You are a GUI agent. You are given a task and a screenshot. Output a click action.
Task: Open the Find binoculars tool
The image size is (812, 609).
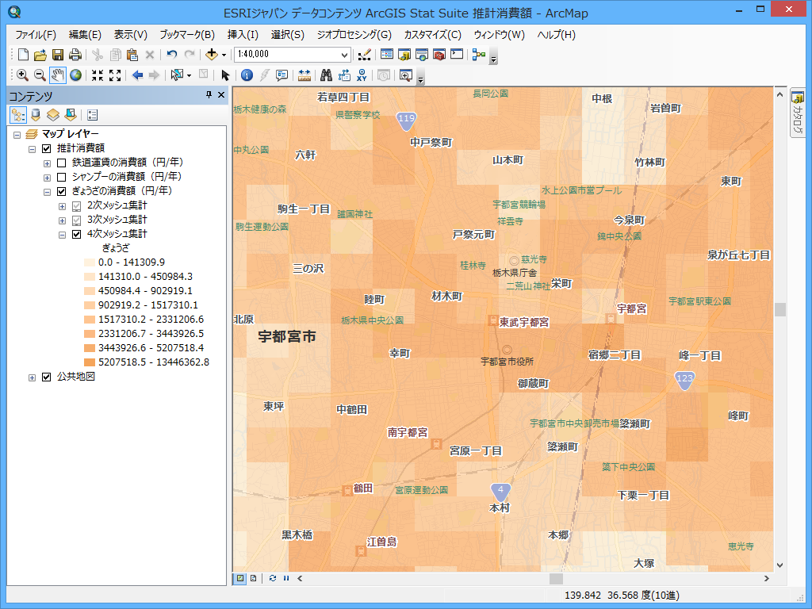[326, 75]
